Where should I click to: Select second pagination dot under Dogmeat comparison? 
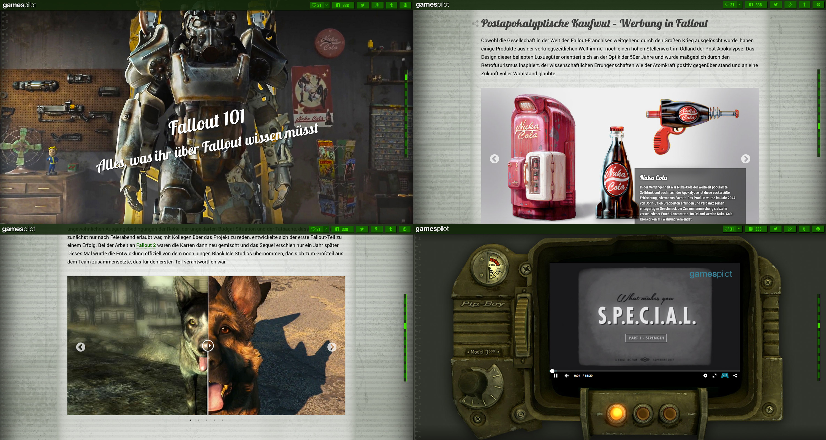click(x=199, y=420)
